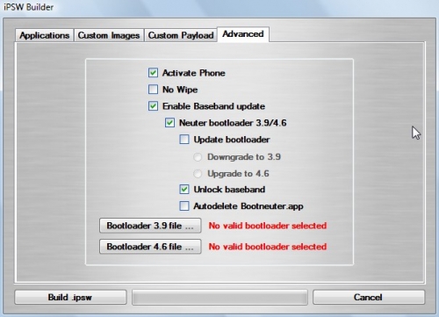Image resolution: width=439 pixels, height=317 pixels.
Task: Check the Update bootloader box
Action: (x=184, y=140)
